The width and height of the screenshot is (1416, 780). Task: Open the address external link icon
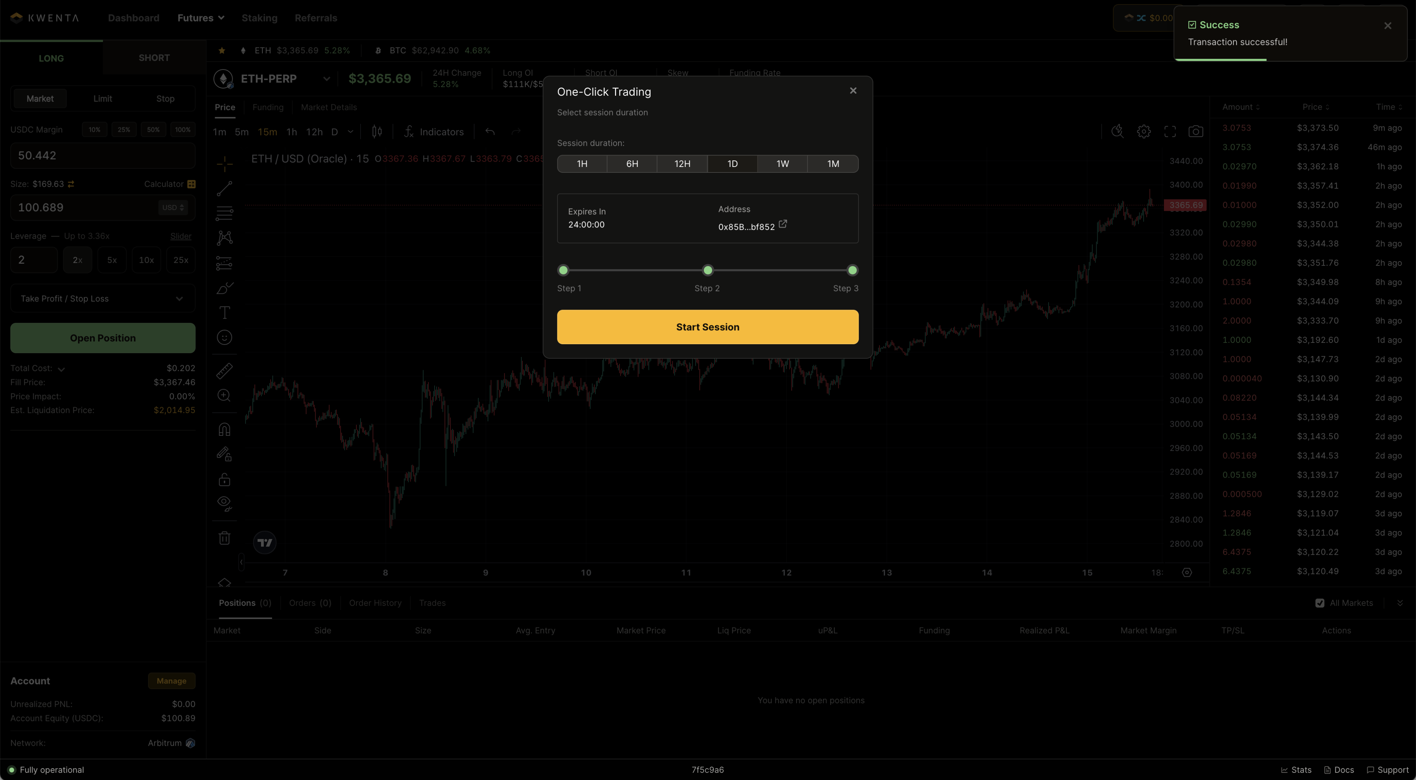[x=783, y=224]
